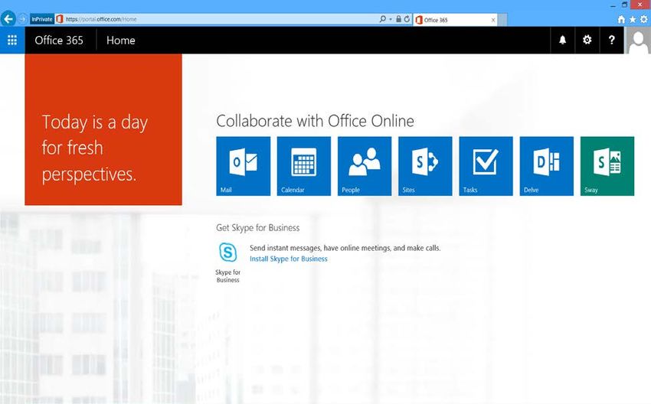Click the orange fresh perspectives banner

point(103,129)
